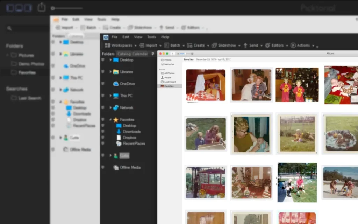Viewport: 358px width, 224px height.
Task: Click the Actions play icon in the dark toolbar
Action: coord(293,45)
